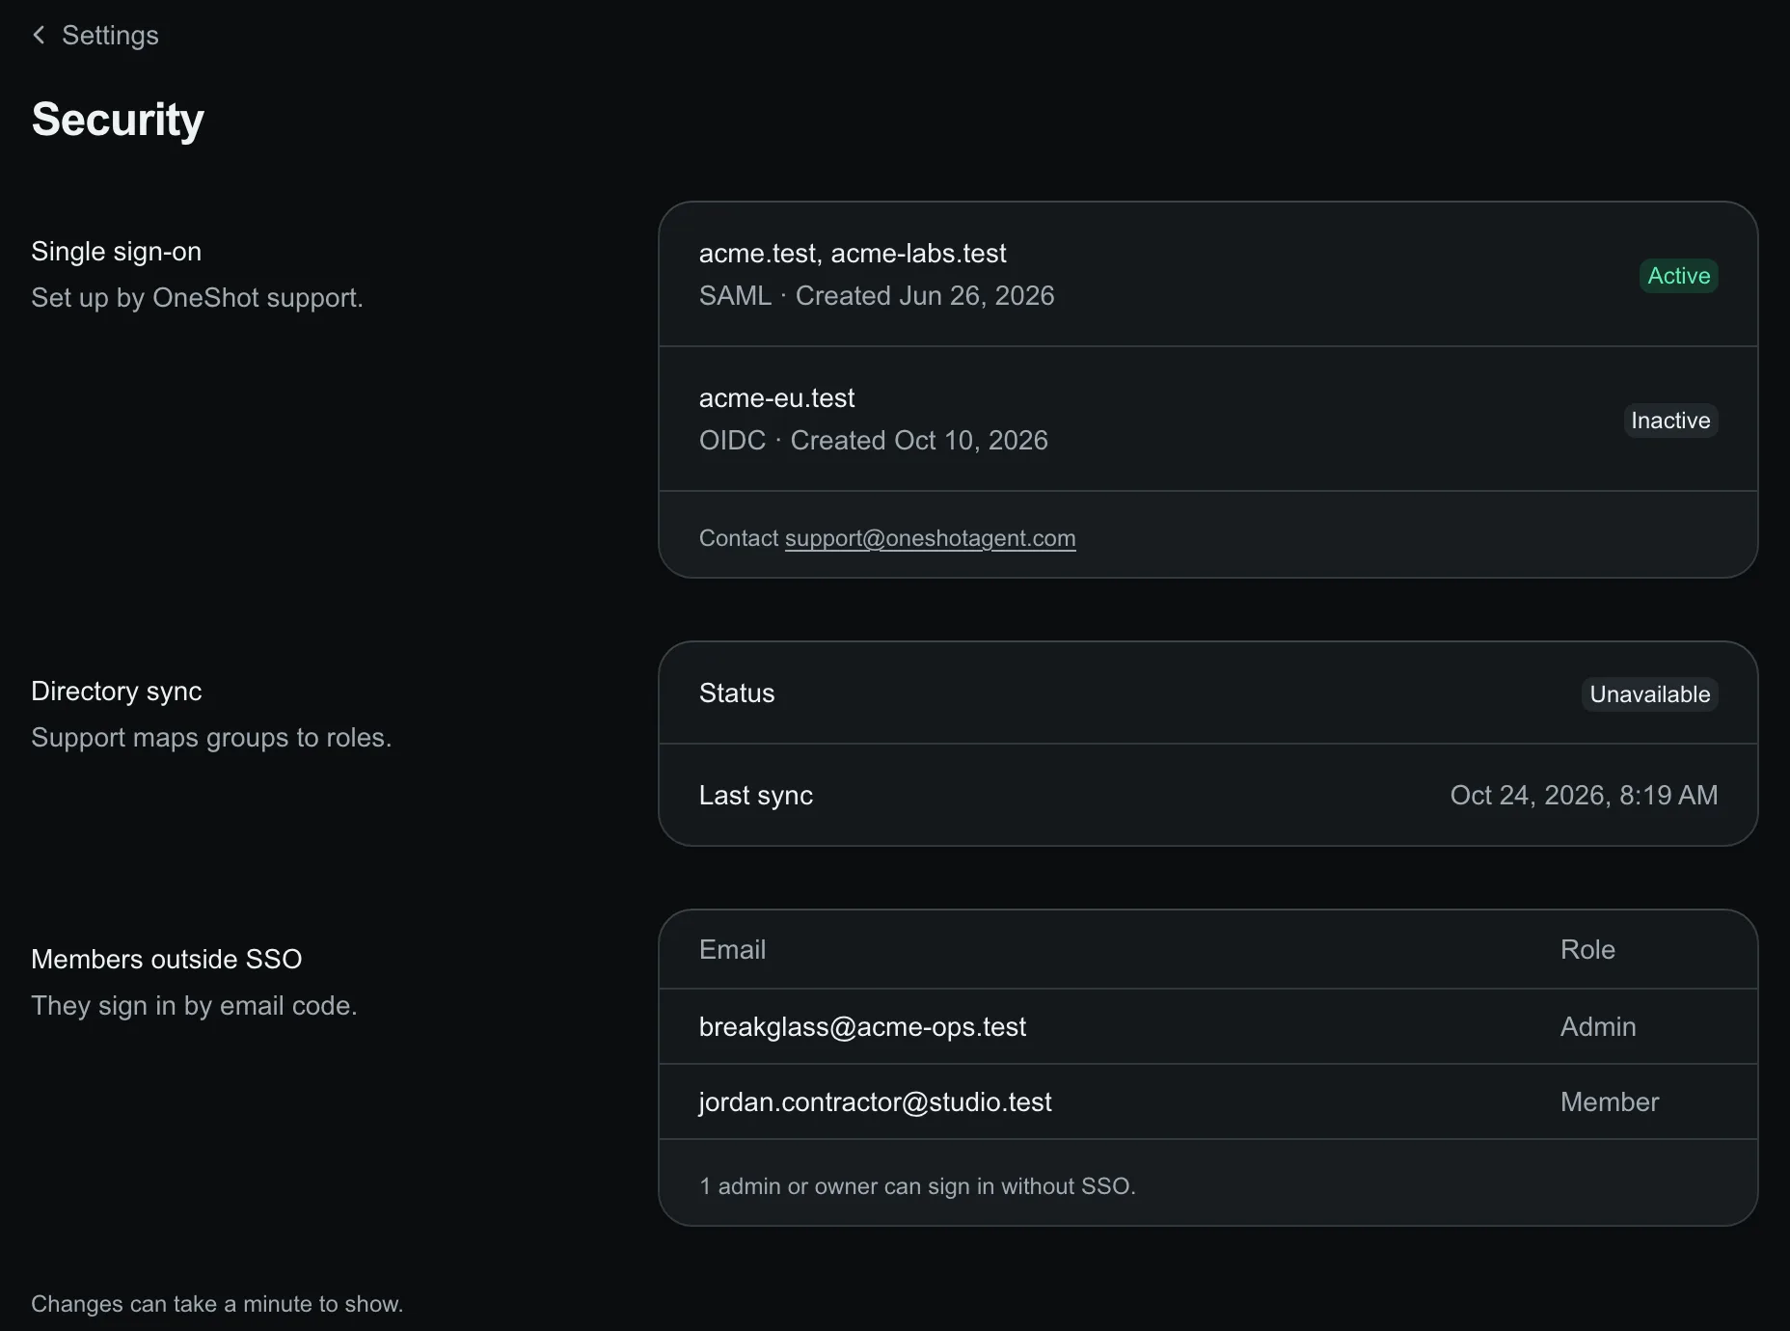Click the Status row label
1790x1331 pixels.
(737, 693)
